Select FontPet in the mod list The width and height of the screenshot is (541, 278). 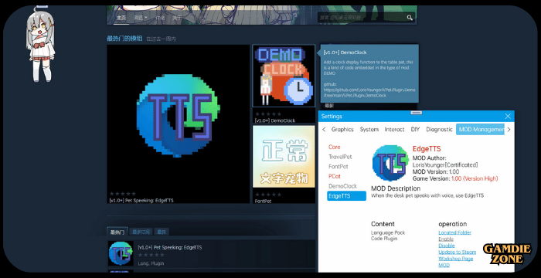point(339,167)
